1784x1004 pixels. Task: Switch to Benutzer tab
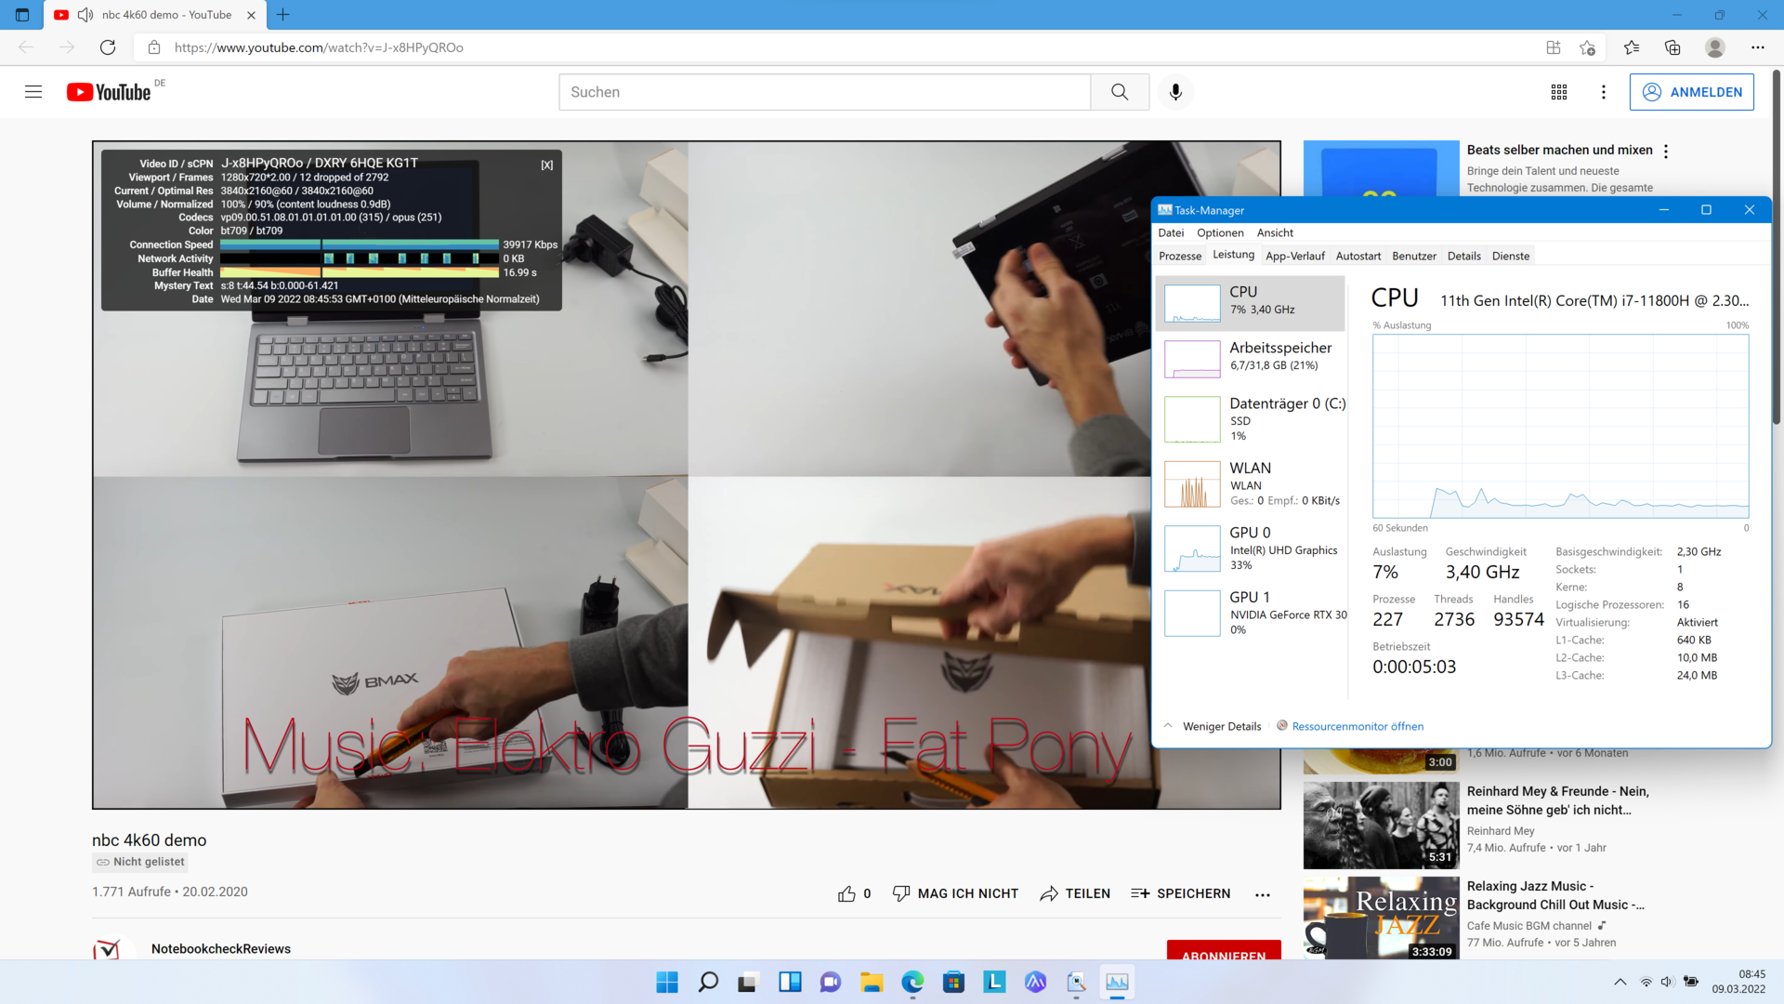click(1414, 256)
